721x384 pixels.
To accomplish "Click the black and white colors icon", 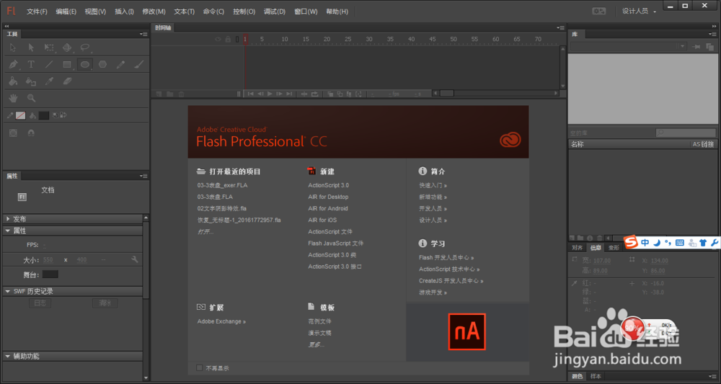I will point(56,115).
